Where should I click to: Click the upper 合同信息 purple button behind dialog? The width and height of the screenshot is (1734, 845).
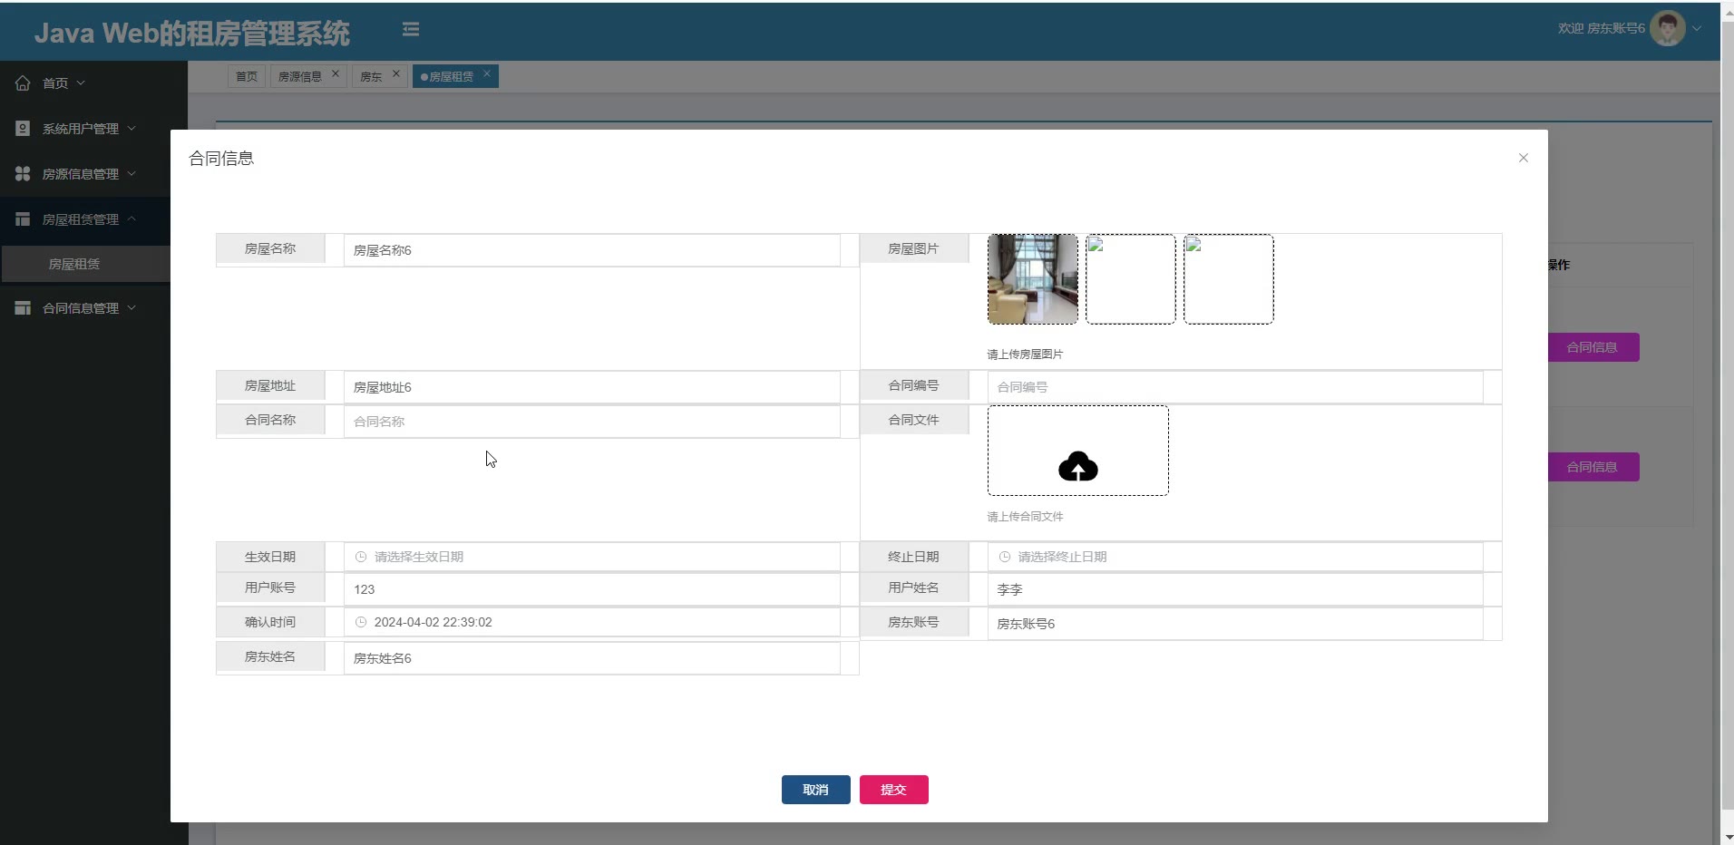tap(1593, 347)
